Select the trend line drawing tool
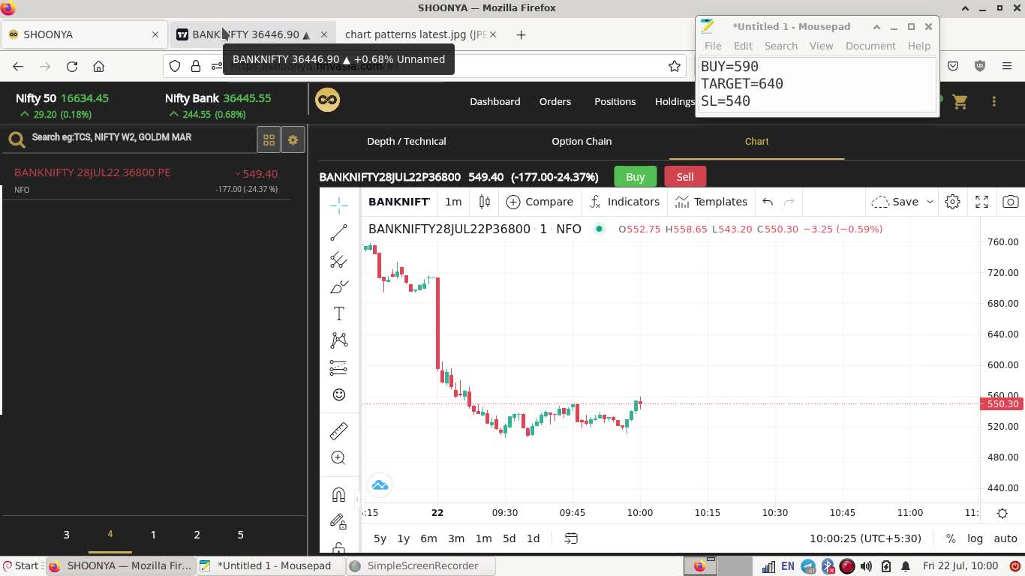1025x576 pixels. [338, 232]
